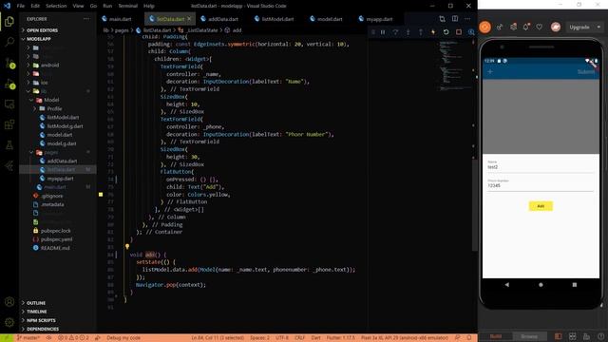
Task: Open the Manage gear in activity bar
Action: [x=9, y=322]
